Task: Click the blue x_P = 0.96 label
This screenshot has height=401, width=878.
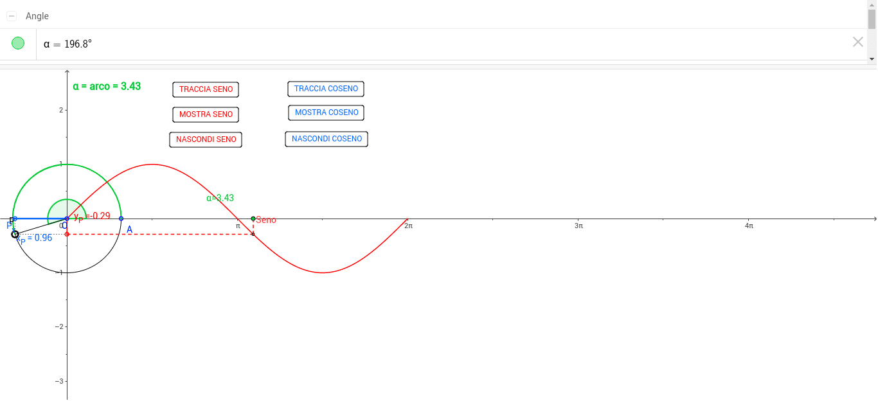Action: click(35, 238)
